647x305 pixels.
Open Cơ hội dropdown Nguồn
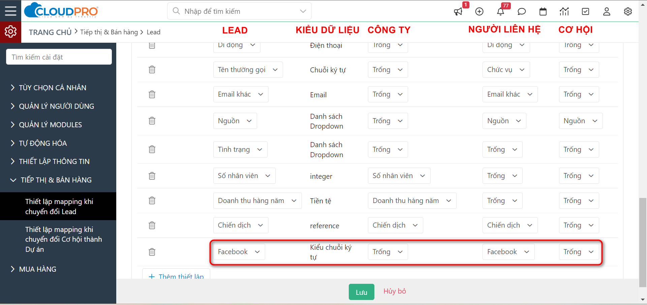click(x=581, y=121)
